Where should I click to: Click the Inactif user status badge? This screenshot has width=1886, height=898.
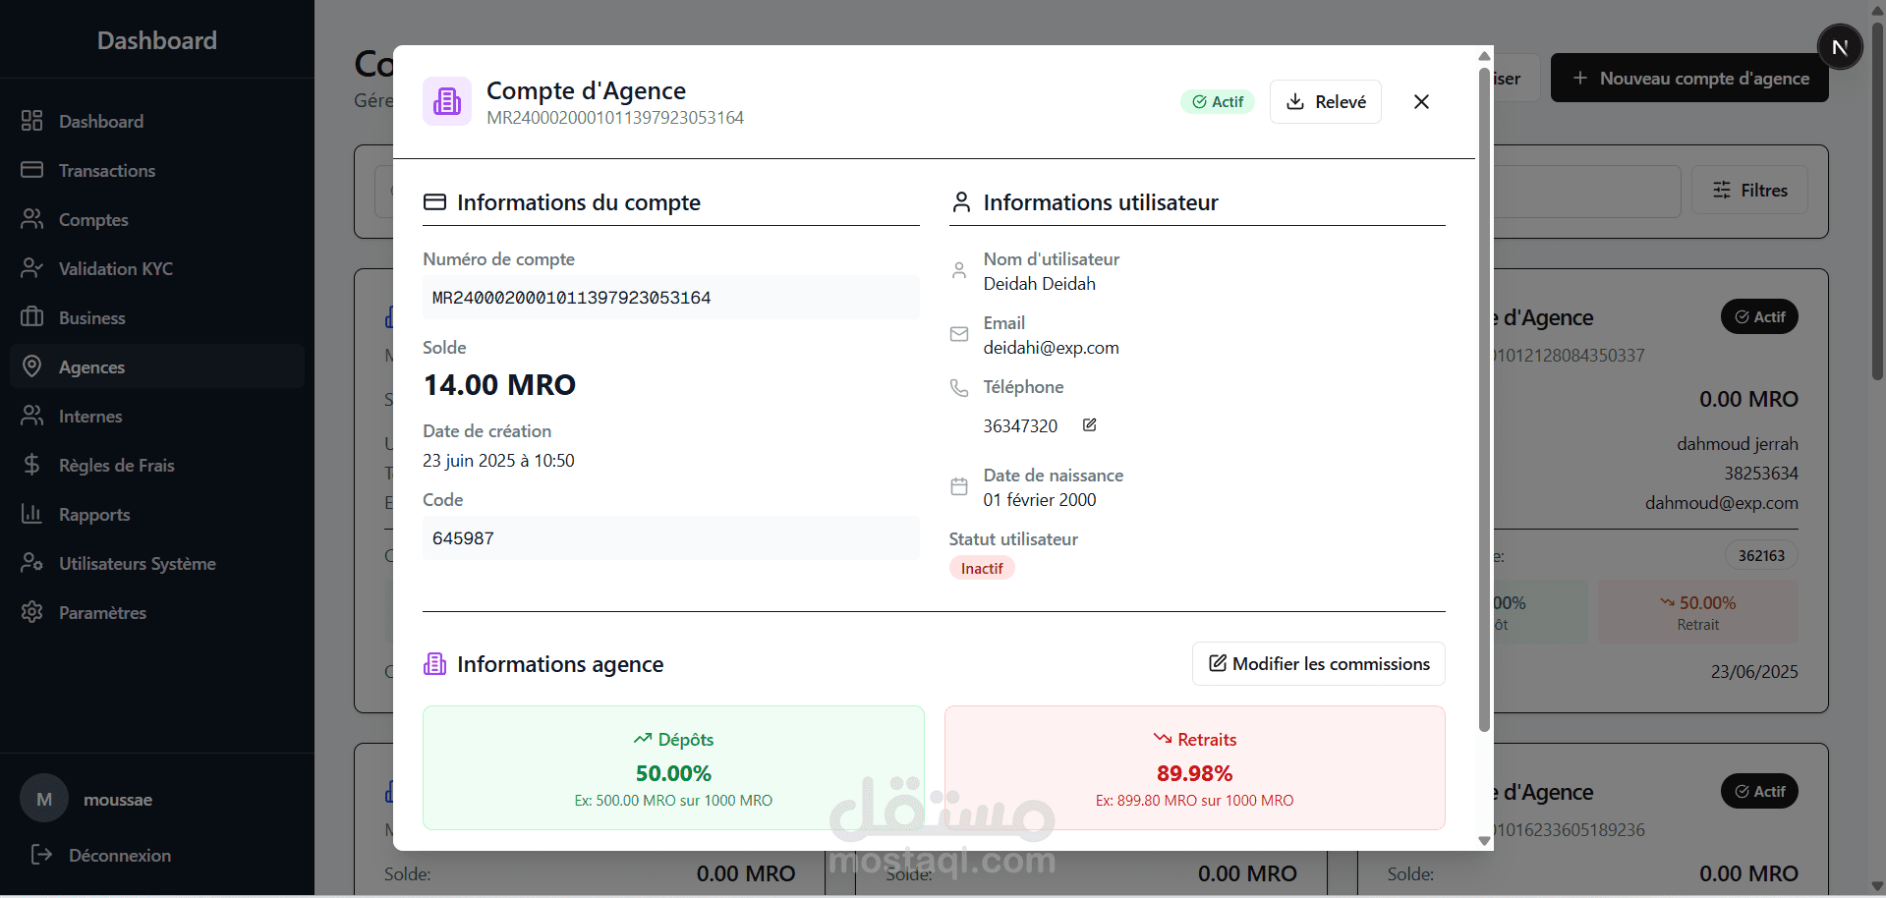point(982,568)
